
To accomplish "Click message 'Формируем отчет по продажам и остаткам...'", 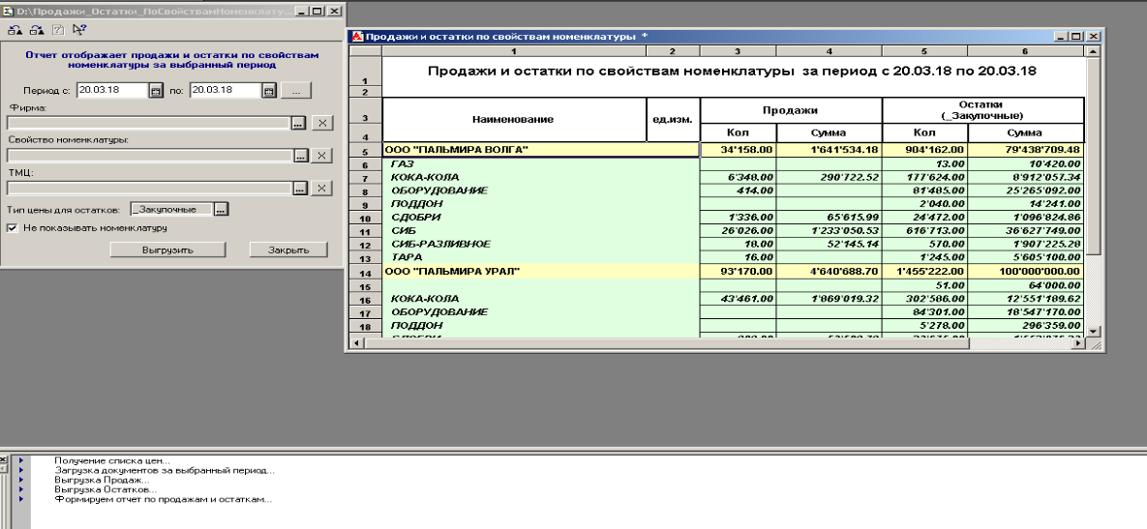I will (x=164, y=500).
